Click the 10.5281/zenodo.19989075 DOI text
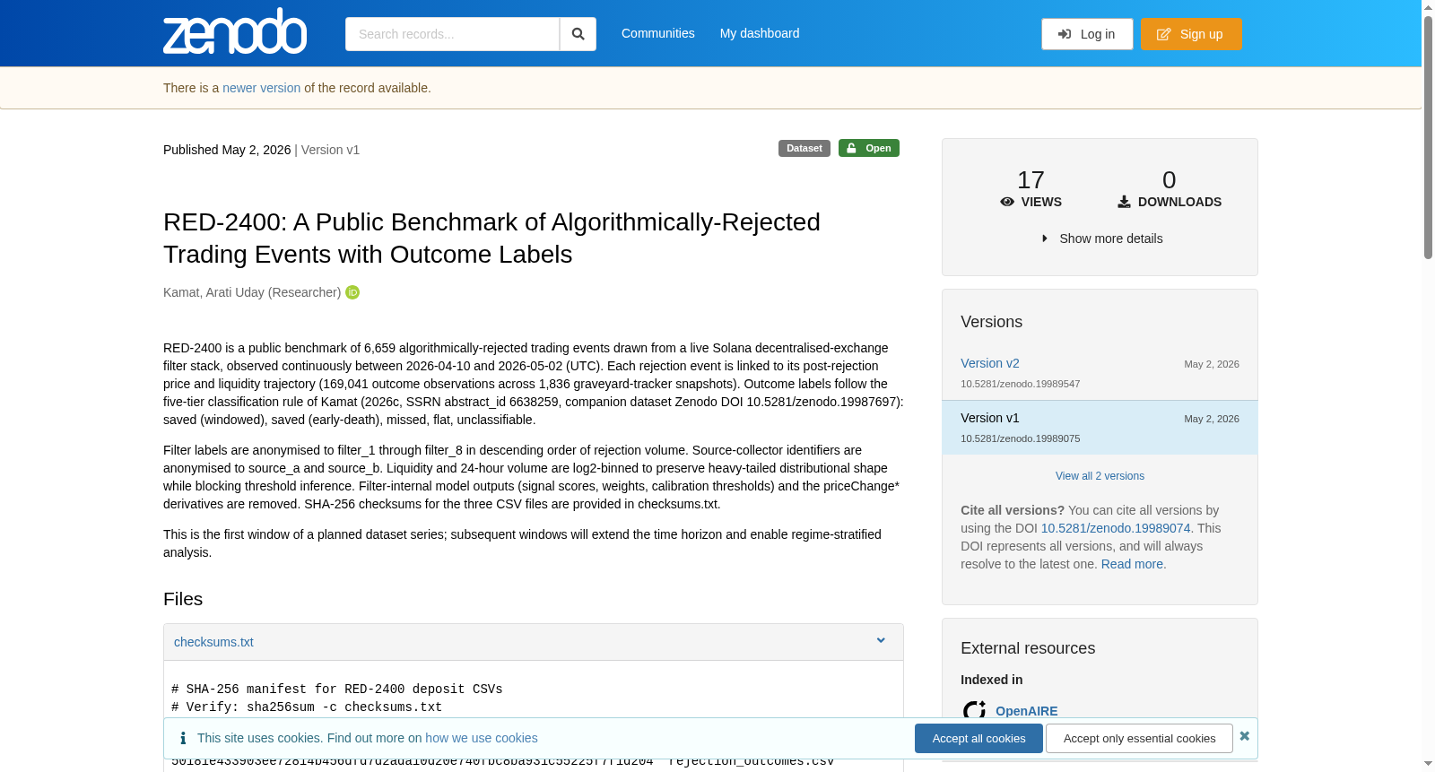This screenshot has width=1435, height=772. click(x=1020, y=438)
